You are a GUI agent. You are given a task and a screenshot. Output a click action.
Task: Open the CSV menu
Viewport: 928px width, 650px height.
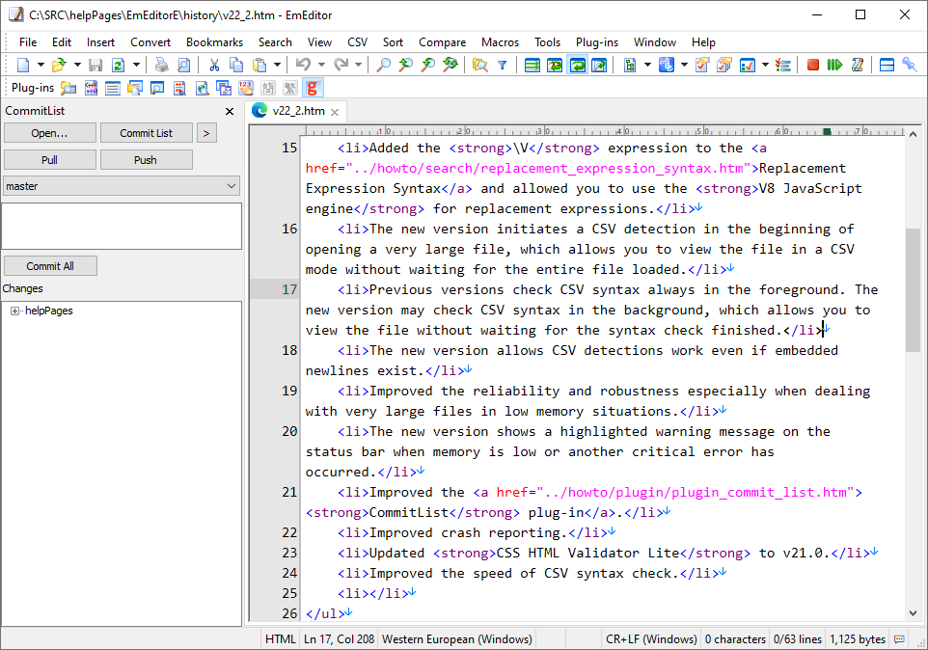357,42
